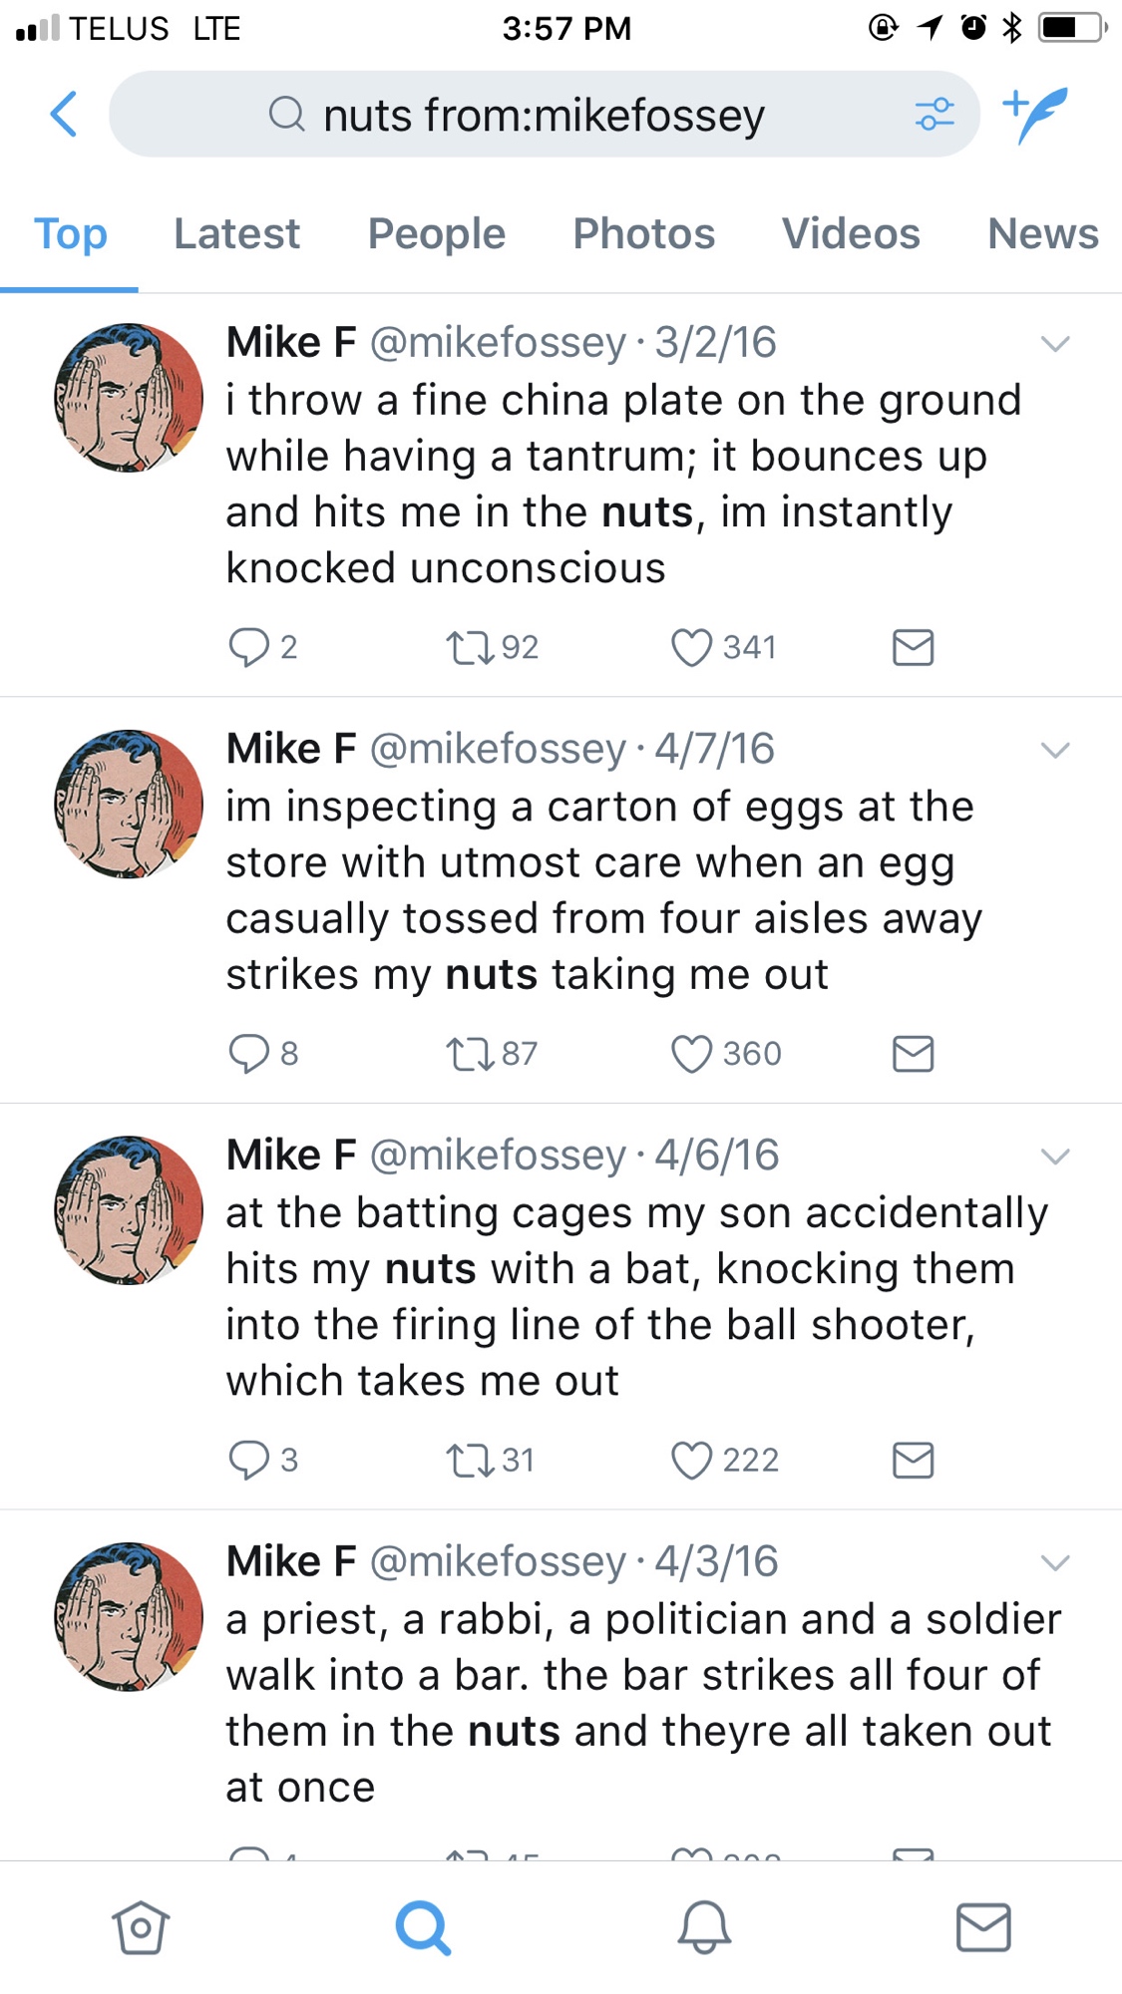Open Messages envelope in bottom bar
Viewport: 1122px width, 1994px height.
983,1927
